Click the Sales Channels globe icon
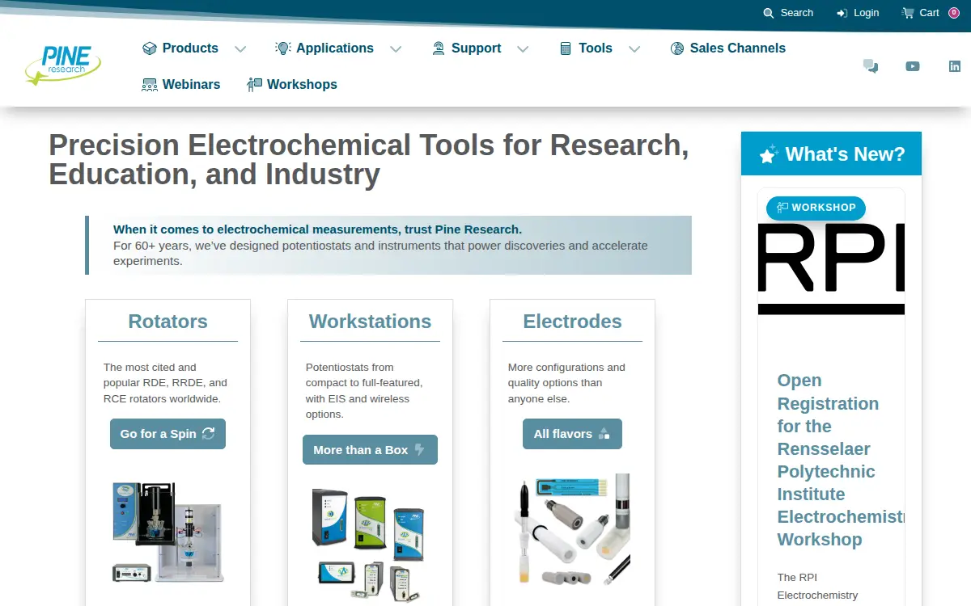 coord(677,48)
